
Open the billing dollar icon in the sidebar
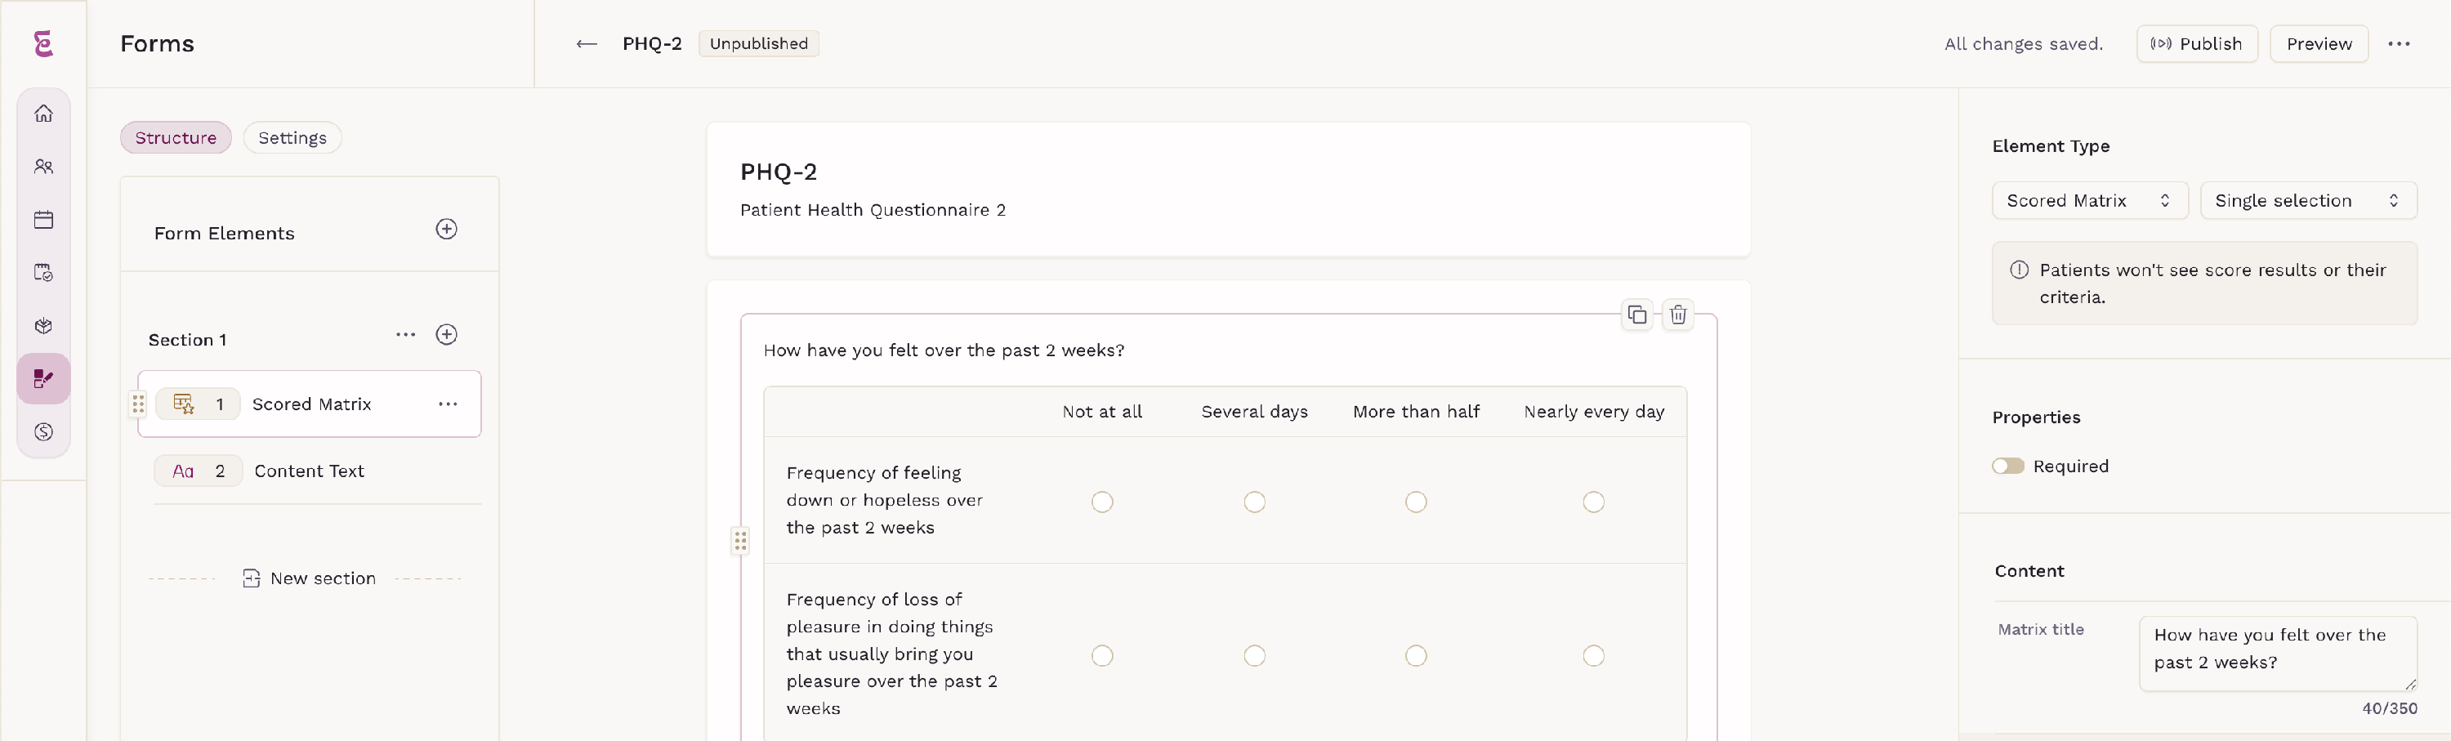[x=44, y=432]
